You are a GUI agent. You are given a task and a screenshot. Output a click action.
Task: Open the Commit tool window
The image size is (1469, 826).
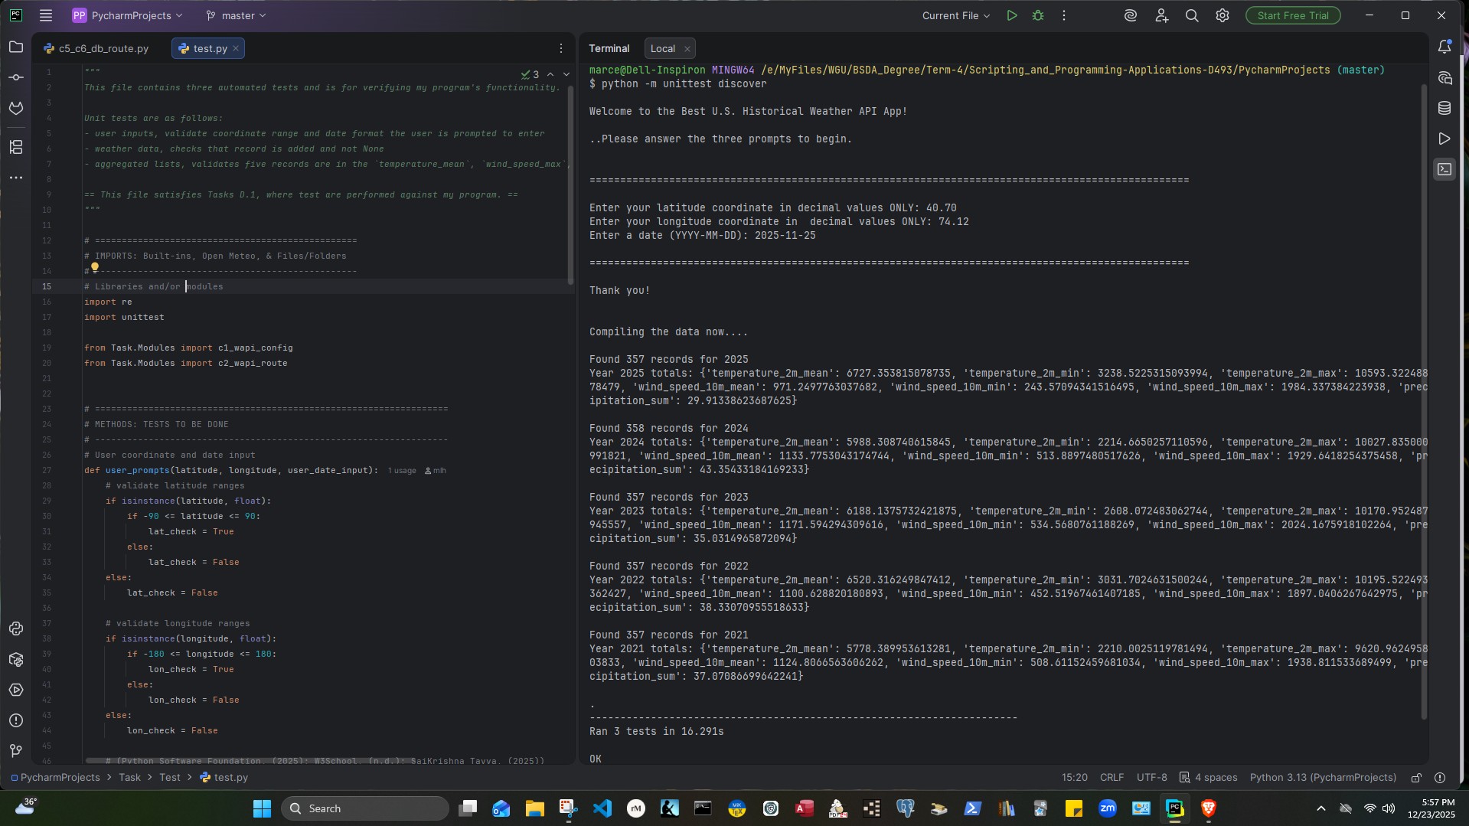point(16,78)
